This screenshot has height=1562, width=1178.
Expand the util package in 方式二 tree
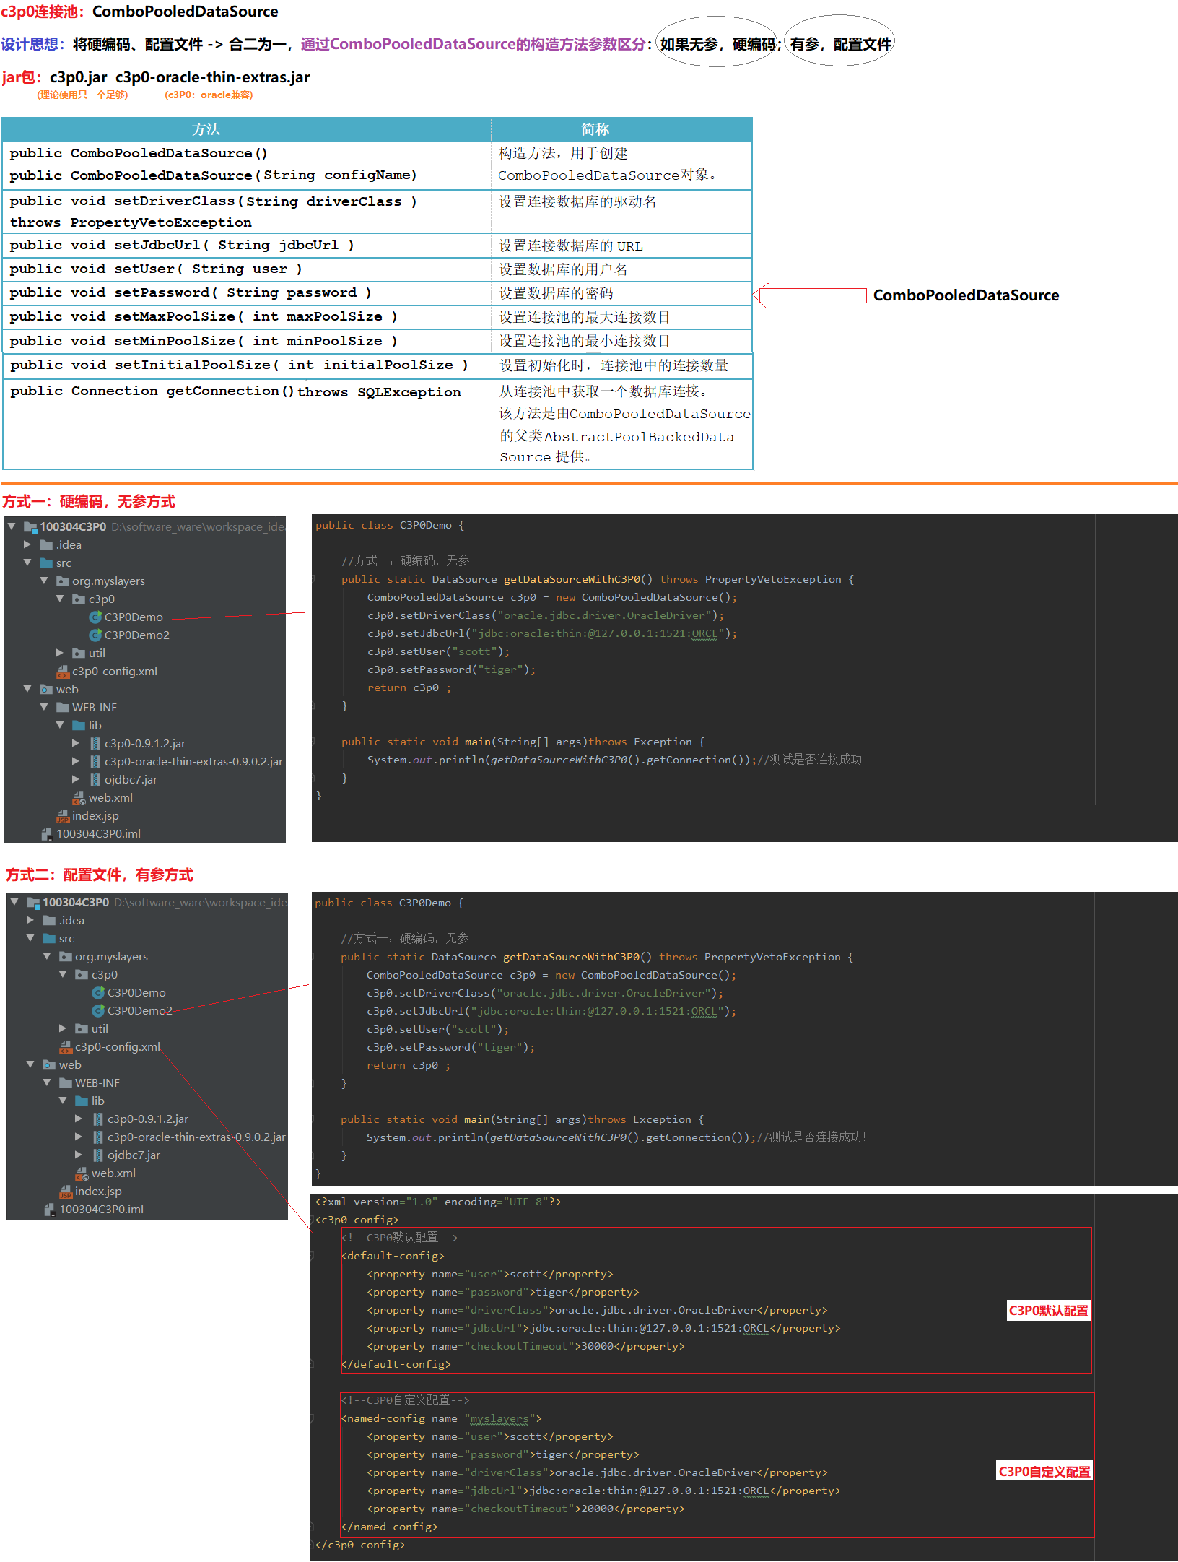tap(63, 1028)
